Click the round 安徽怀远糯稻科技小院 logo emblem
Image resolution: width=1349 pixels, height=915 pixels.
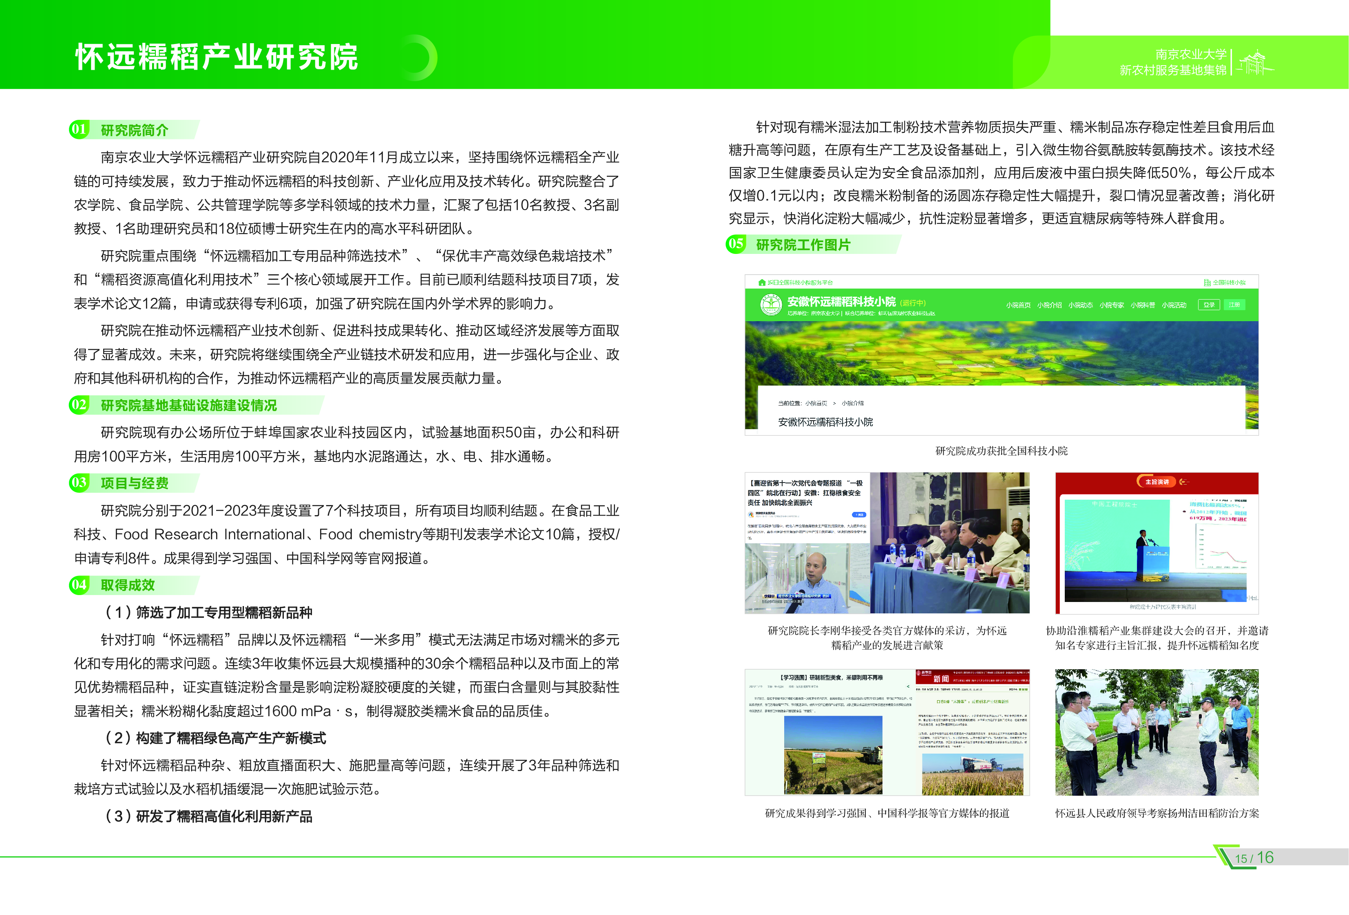tap(771, 304)
